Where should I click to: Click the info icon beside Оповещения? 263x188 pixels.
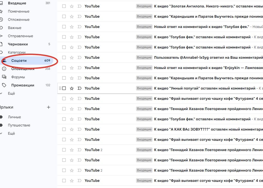[4, 69]
